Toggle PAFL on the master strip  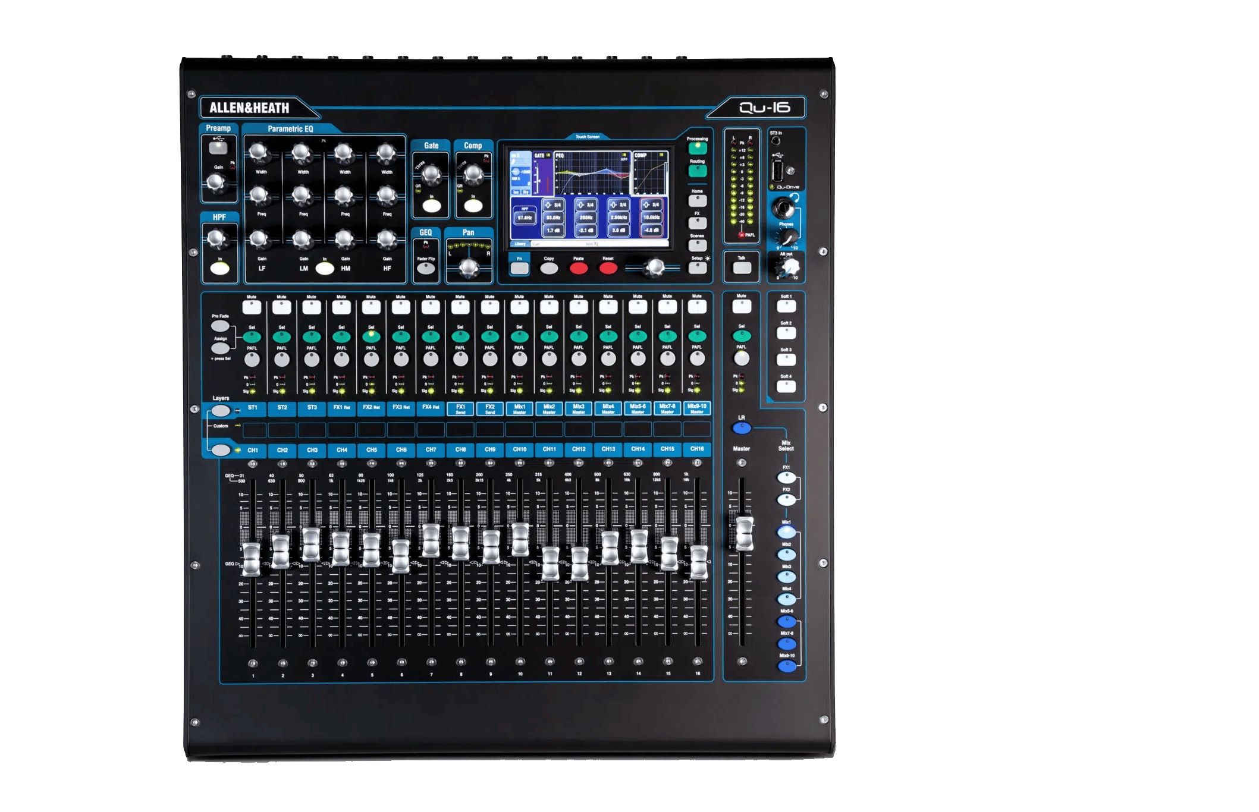click(742, 358)
